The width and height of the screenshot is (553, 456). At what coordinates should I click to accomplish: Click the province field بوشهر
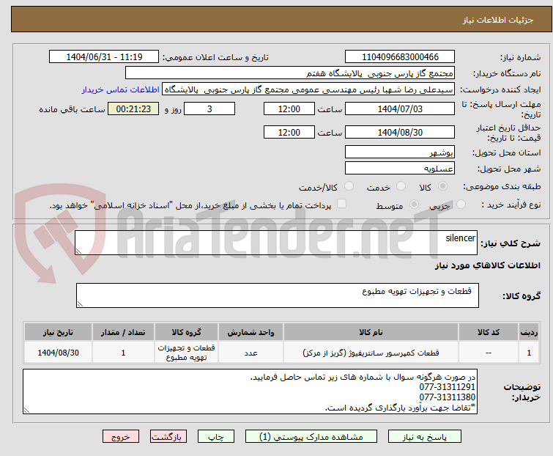[400, 152]
